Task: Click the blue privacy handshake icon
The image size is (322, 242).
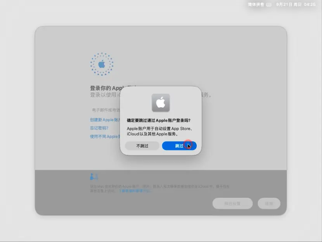Action: [94, 177]
